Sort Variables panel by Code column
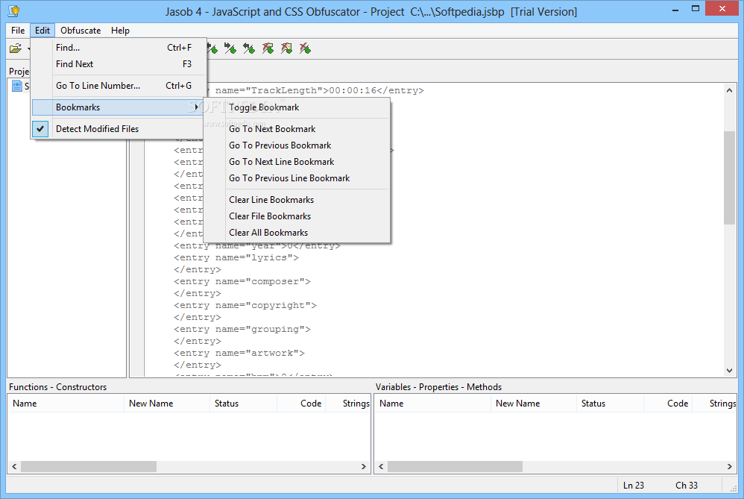The image size is (744, 499). pos(668,403)
